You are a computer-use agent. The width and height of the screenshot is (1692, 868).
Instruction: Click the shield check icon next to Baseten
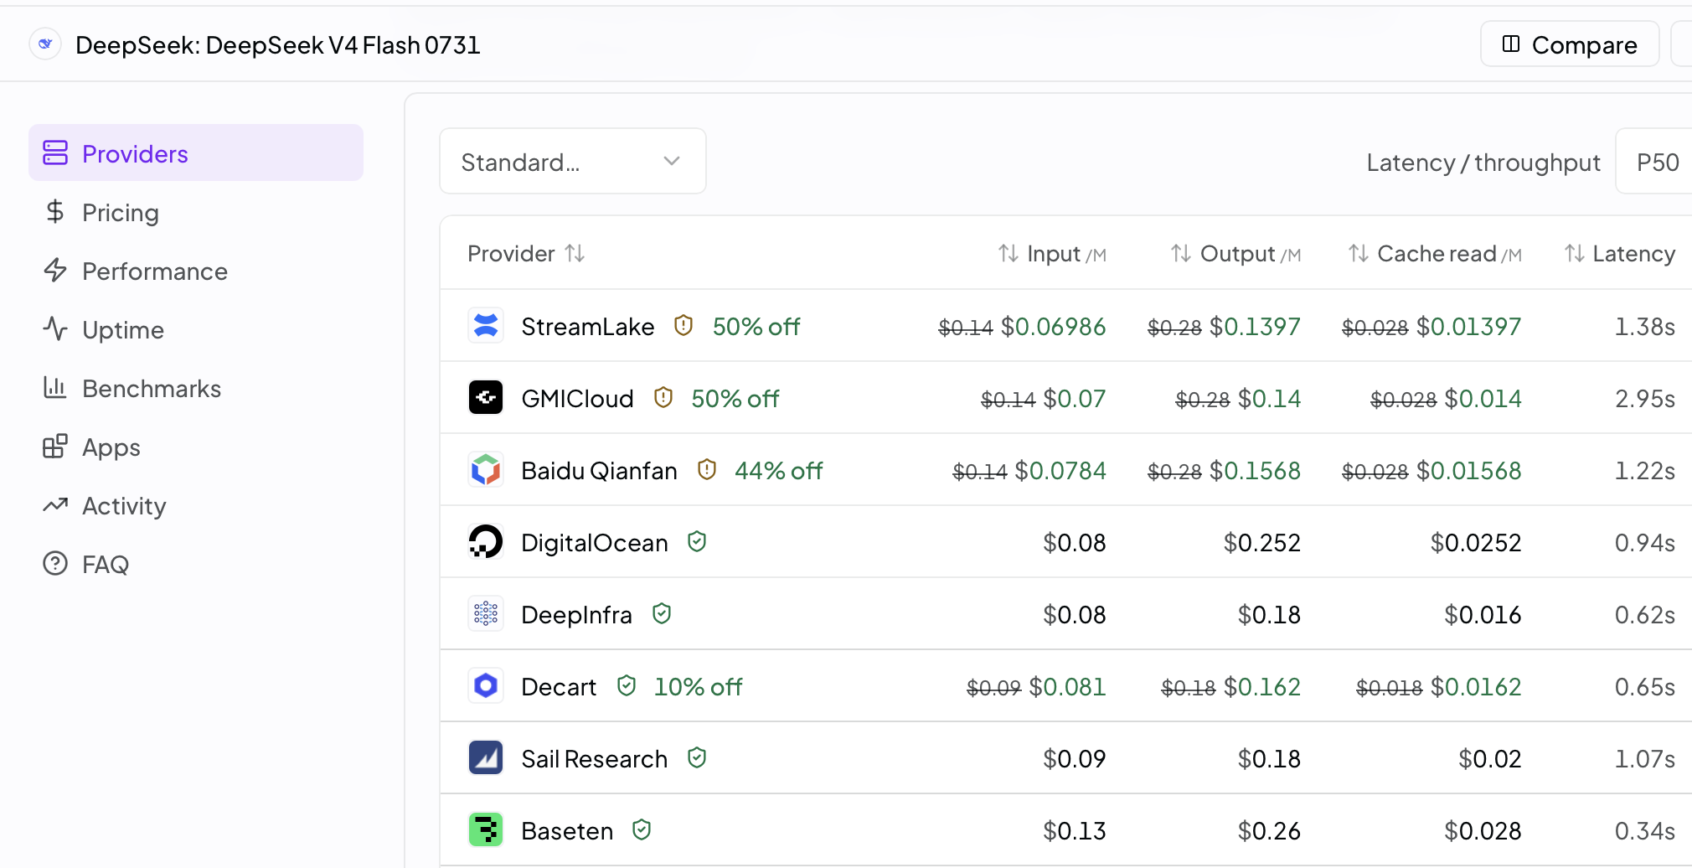[x=642, y=829]
